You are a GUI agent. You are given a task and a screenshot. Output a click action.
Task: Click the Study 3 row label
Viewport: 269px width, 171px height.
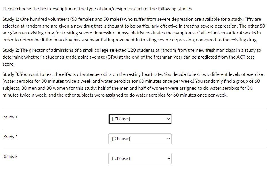[11, 157]
